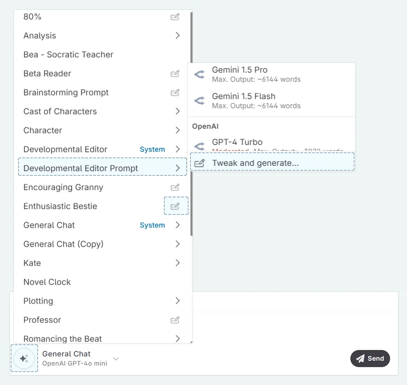Image resolution: width=407 pixels, height=385 pixels.
Task: Select Bea - Socratic Teacher prompt
Action: coord(68,54)
